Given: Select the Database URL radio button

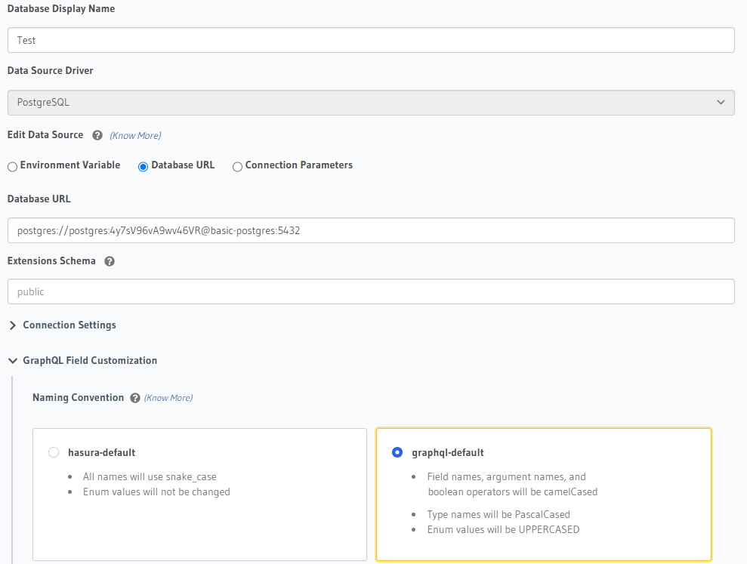Looking at the screenshot, I should 143,165.
